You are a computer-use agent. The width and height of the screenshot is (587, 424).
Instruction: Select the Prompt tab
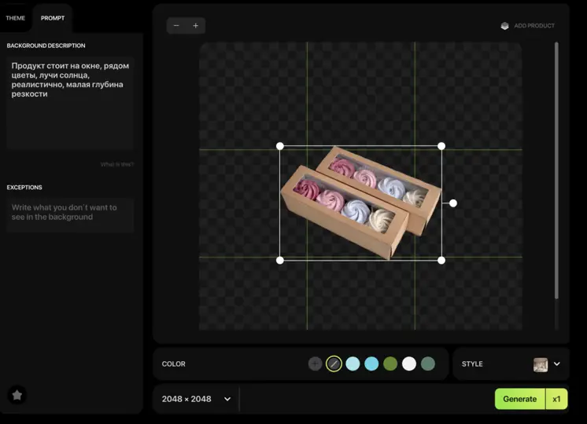click(53, 18)
